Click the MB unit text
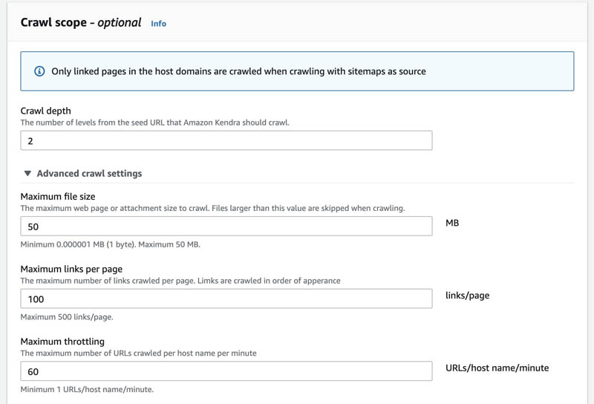 pos(452,223)
